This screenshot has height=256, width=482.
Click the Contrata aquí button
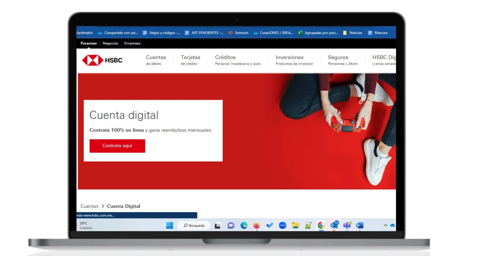point(117,146)
